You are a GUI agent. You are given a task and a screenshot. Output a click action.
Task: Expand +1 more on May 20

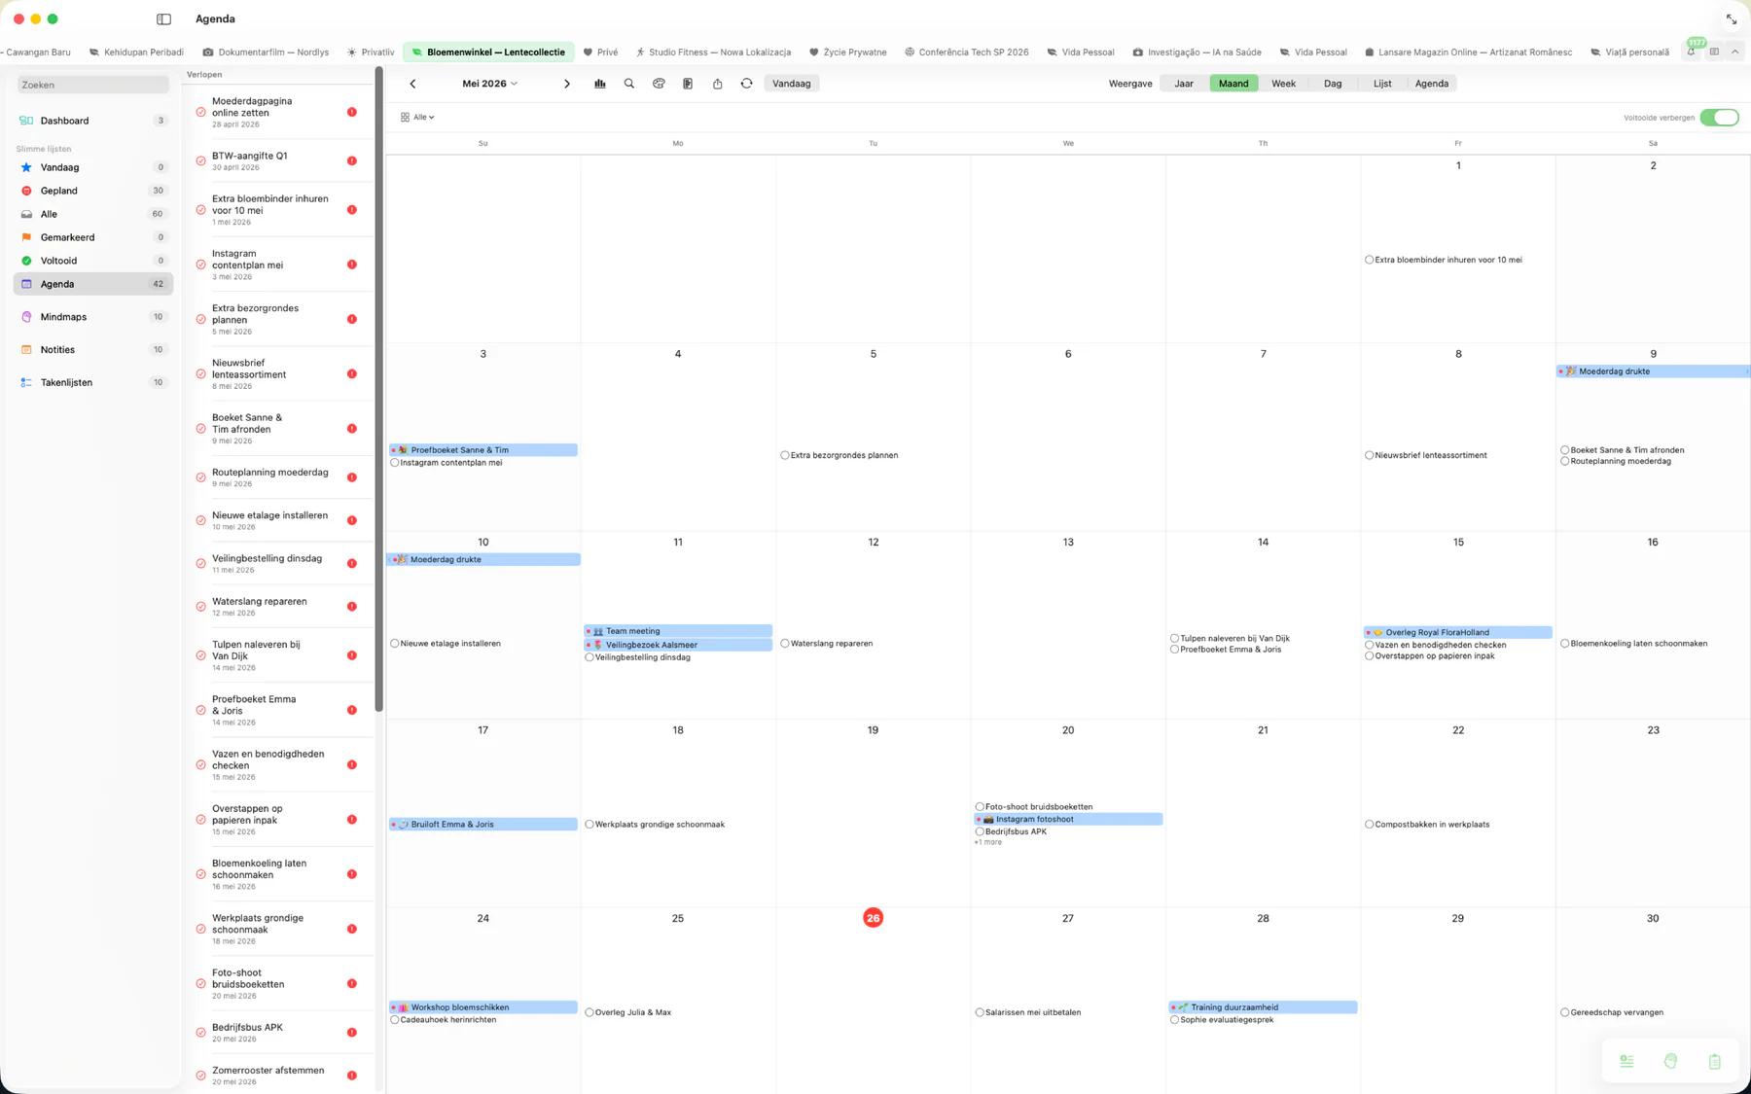point(987,842)
